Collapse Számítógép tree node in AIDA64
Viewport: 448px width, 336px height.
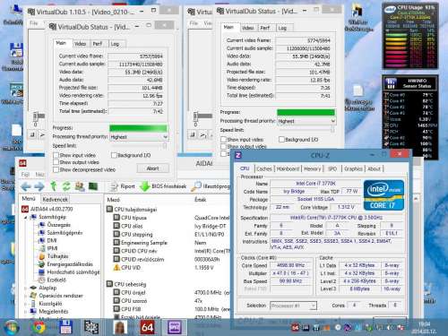(26, 217)
